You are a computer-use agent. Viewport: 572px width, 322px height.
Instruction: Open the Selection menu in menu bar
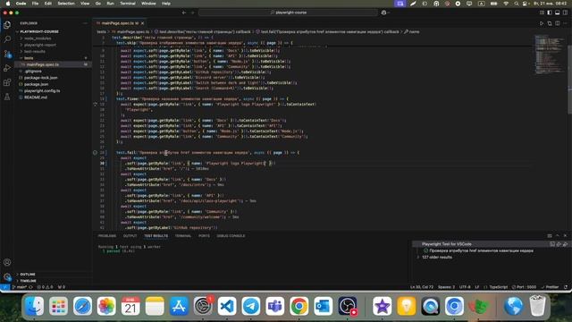(66, 4)
